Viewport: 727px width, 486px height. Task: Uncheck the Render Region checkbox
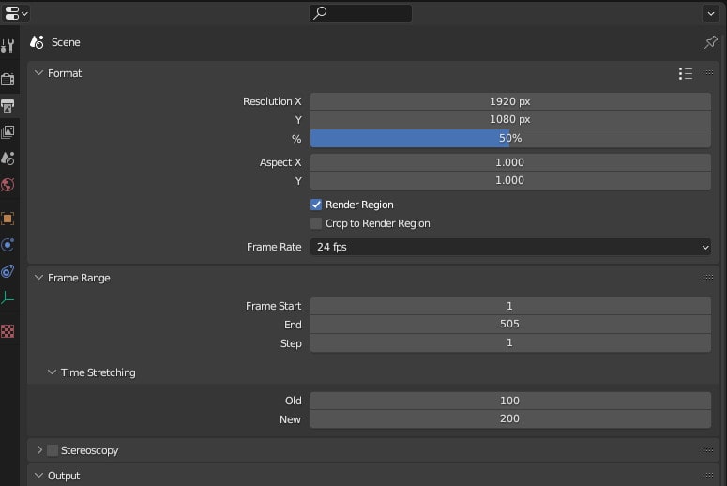[316, 205]
